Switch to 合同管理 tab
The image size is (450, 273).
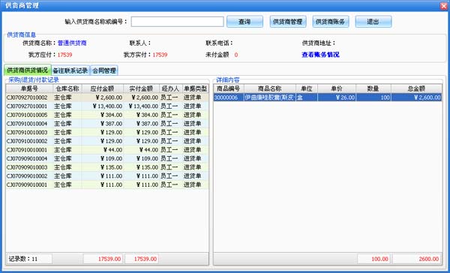tap(104, 70)
